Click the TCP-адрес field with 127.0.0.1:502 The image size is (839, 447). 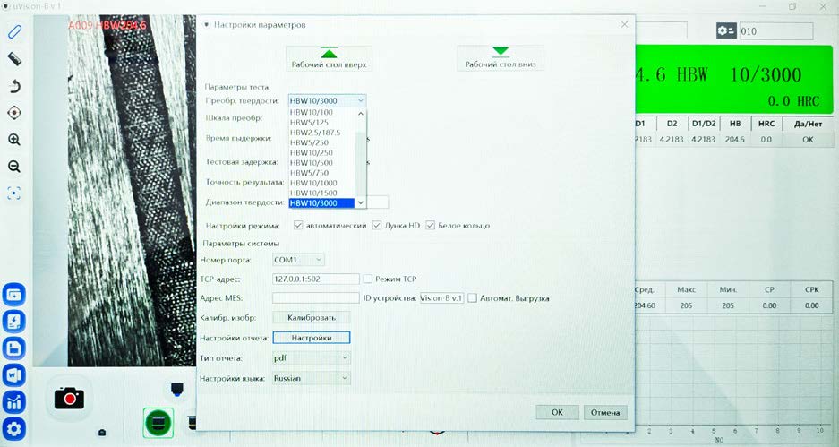(316, 279)
